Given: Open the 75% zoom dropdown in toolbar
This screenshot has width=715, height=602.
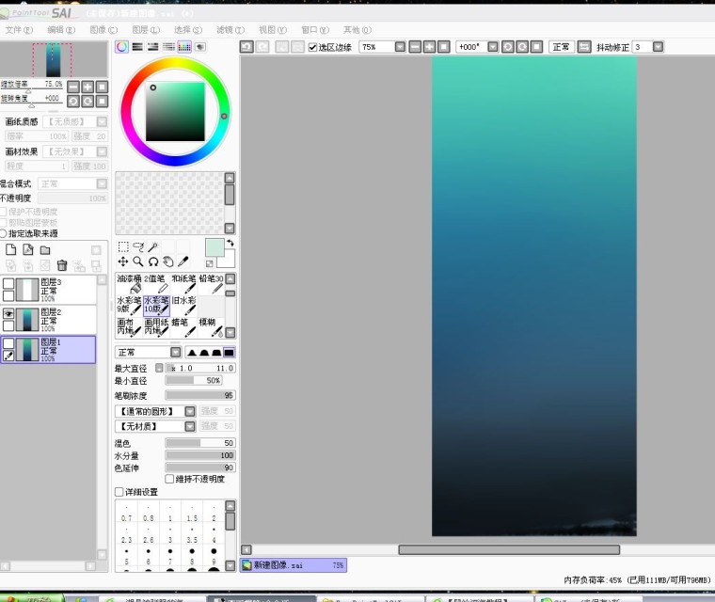Looking at the screenshot, I should [401, 47].
